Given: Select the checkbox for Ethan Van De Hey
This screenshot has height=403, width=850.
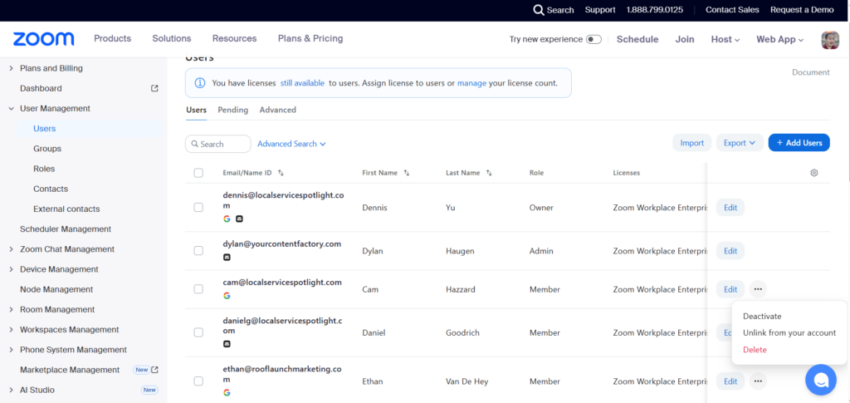Looking at the screenshot, I should pos(198,381).
